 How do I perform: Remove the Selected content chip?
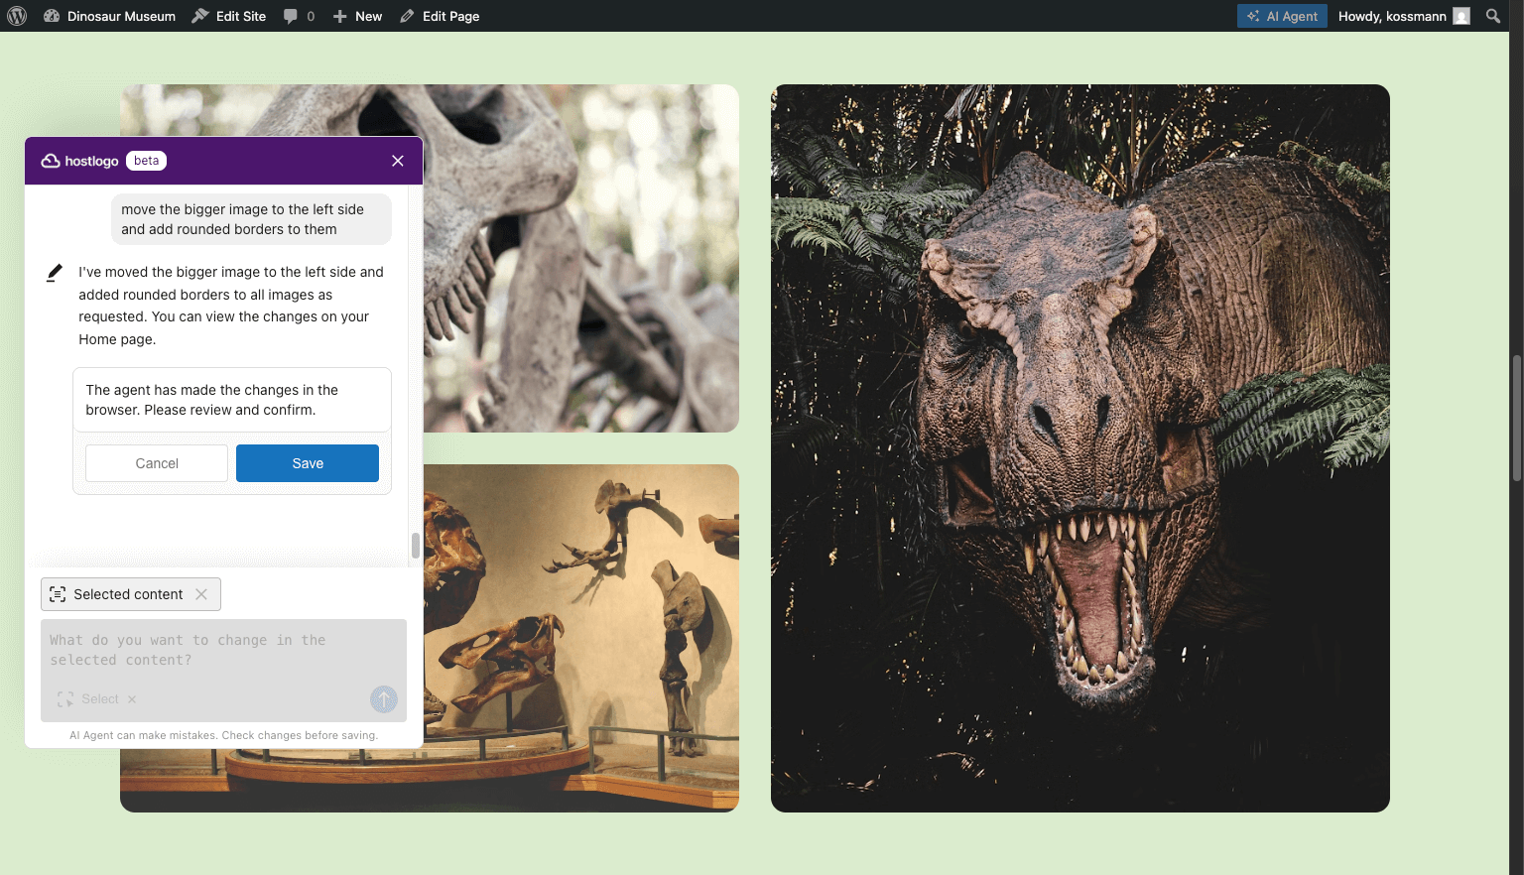click(201, 594)
